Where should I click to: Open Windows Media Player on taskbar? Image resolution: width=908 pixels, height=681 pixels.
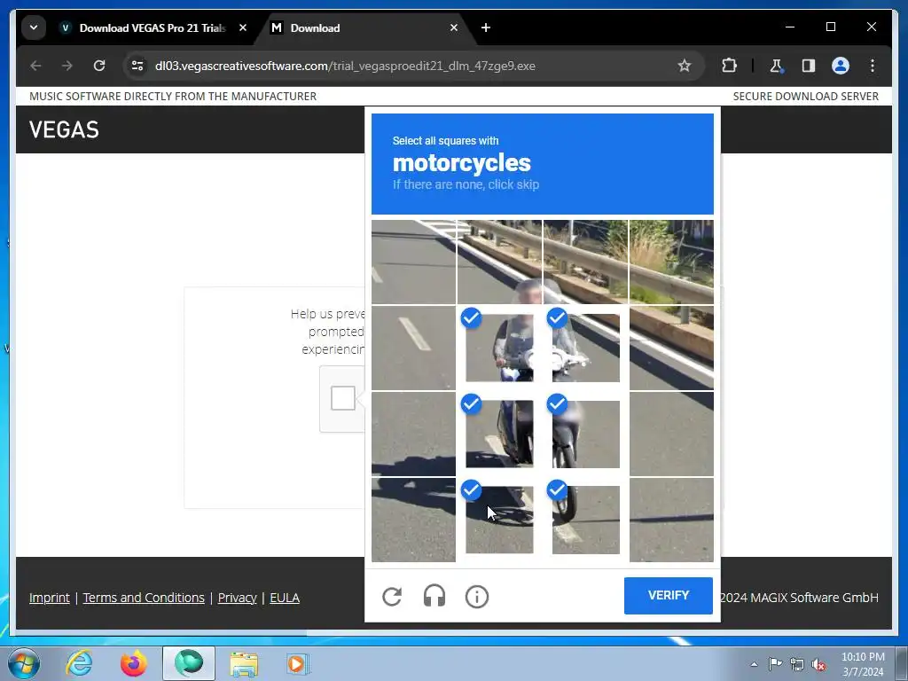[298, 663]
